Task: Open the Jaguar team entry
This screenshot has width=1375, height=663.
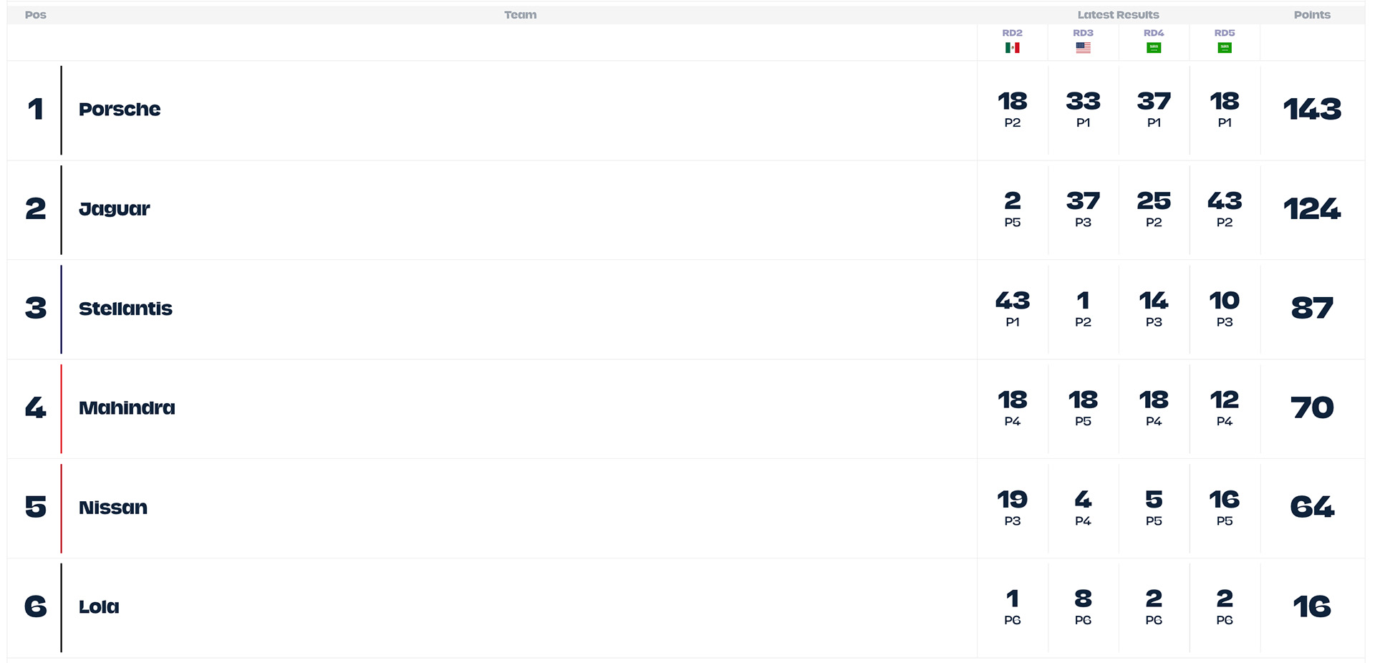Action: [x=115, y=209]
